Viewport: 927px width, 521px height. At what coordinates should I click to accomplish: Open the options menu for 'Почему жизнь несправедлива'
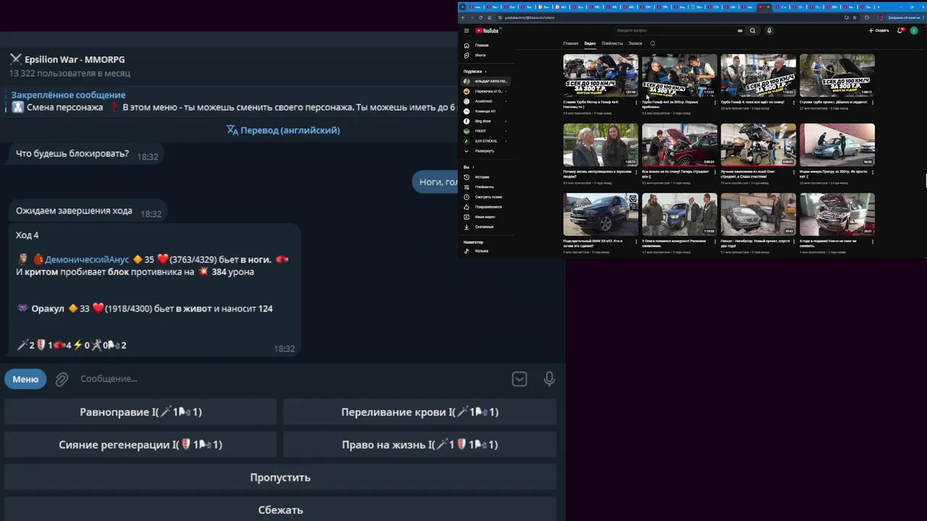(636, 172)
